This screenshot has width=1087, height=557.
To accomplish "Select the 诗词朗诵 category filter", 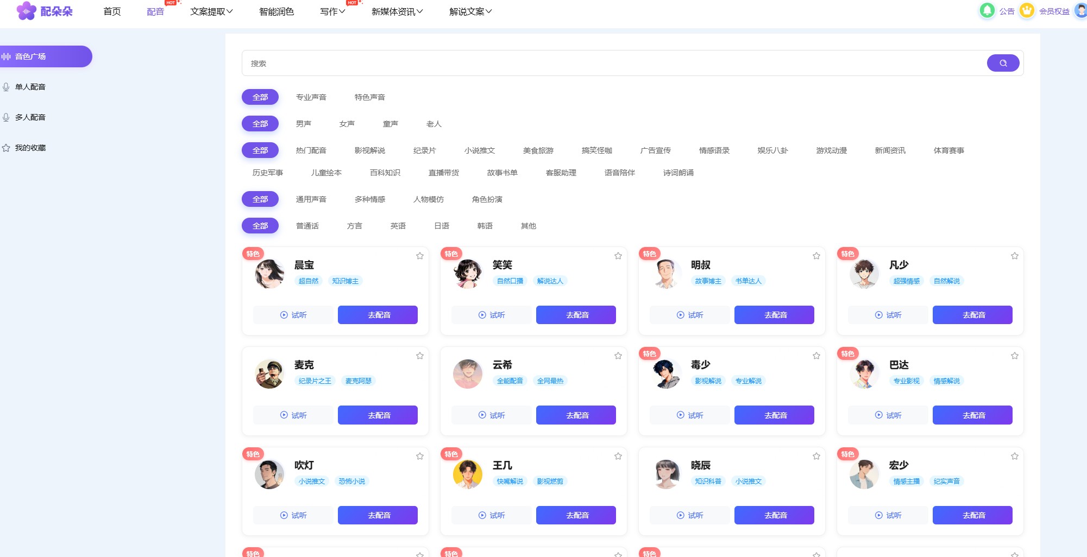I will tap(678, 173).
